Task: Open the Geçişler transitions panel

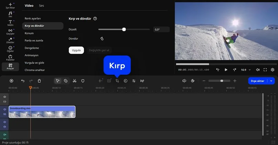Action: 10,32
